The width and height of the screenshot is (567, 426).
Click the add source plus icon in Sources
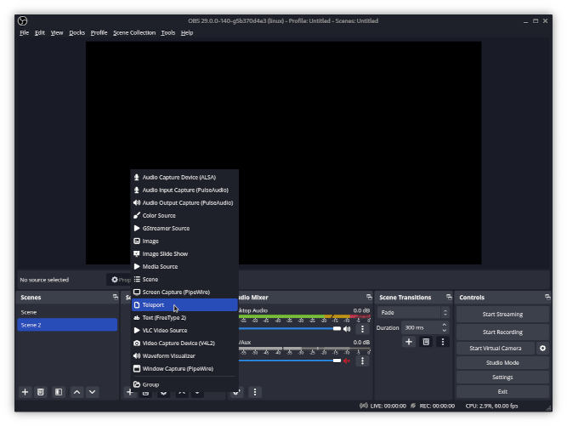129,392
